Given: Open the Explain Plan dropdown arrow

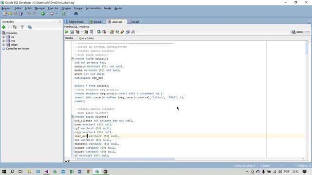Looking at the screenshot, I should 81,32.
